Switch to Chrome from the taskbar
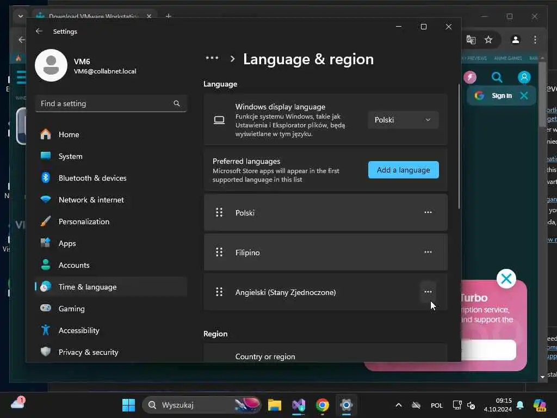This screenshot has height=418, width=557. [x=323, y=405]
